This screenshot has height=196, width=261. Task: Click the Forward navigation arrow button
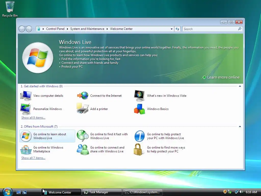(x=29, y=29)
